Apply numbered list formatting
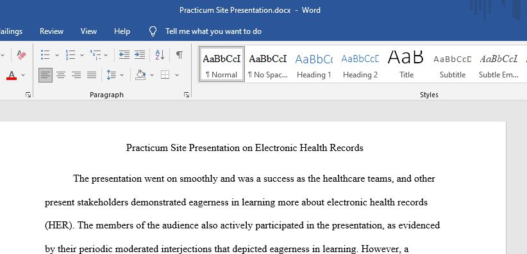This screenshot has height=254, width=527. click(71, 54)
